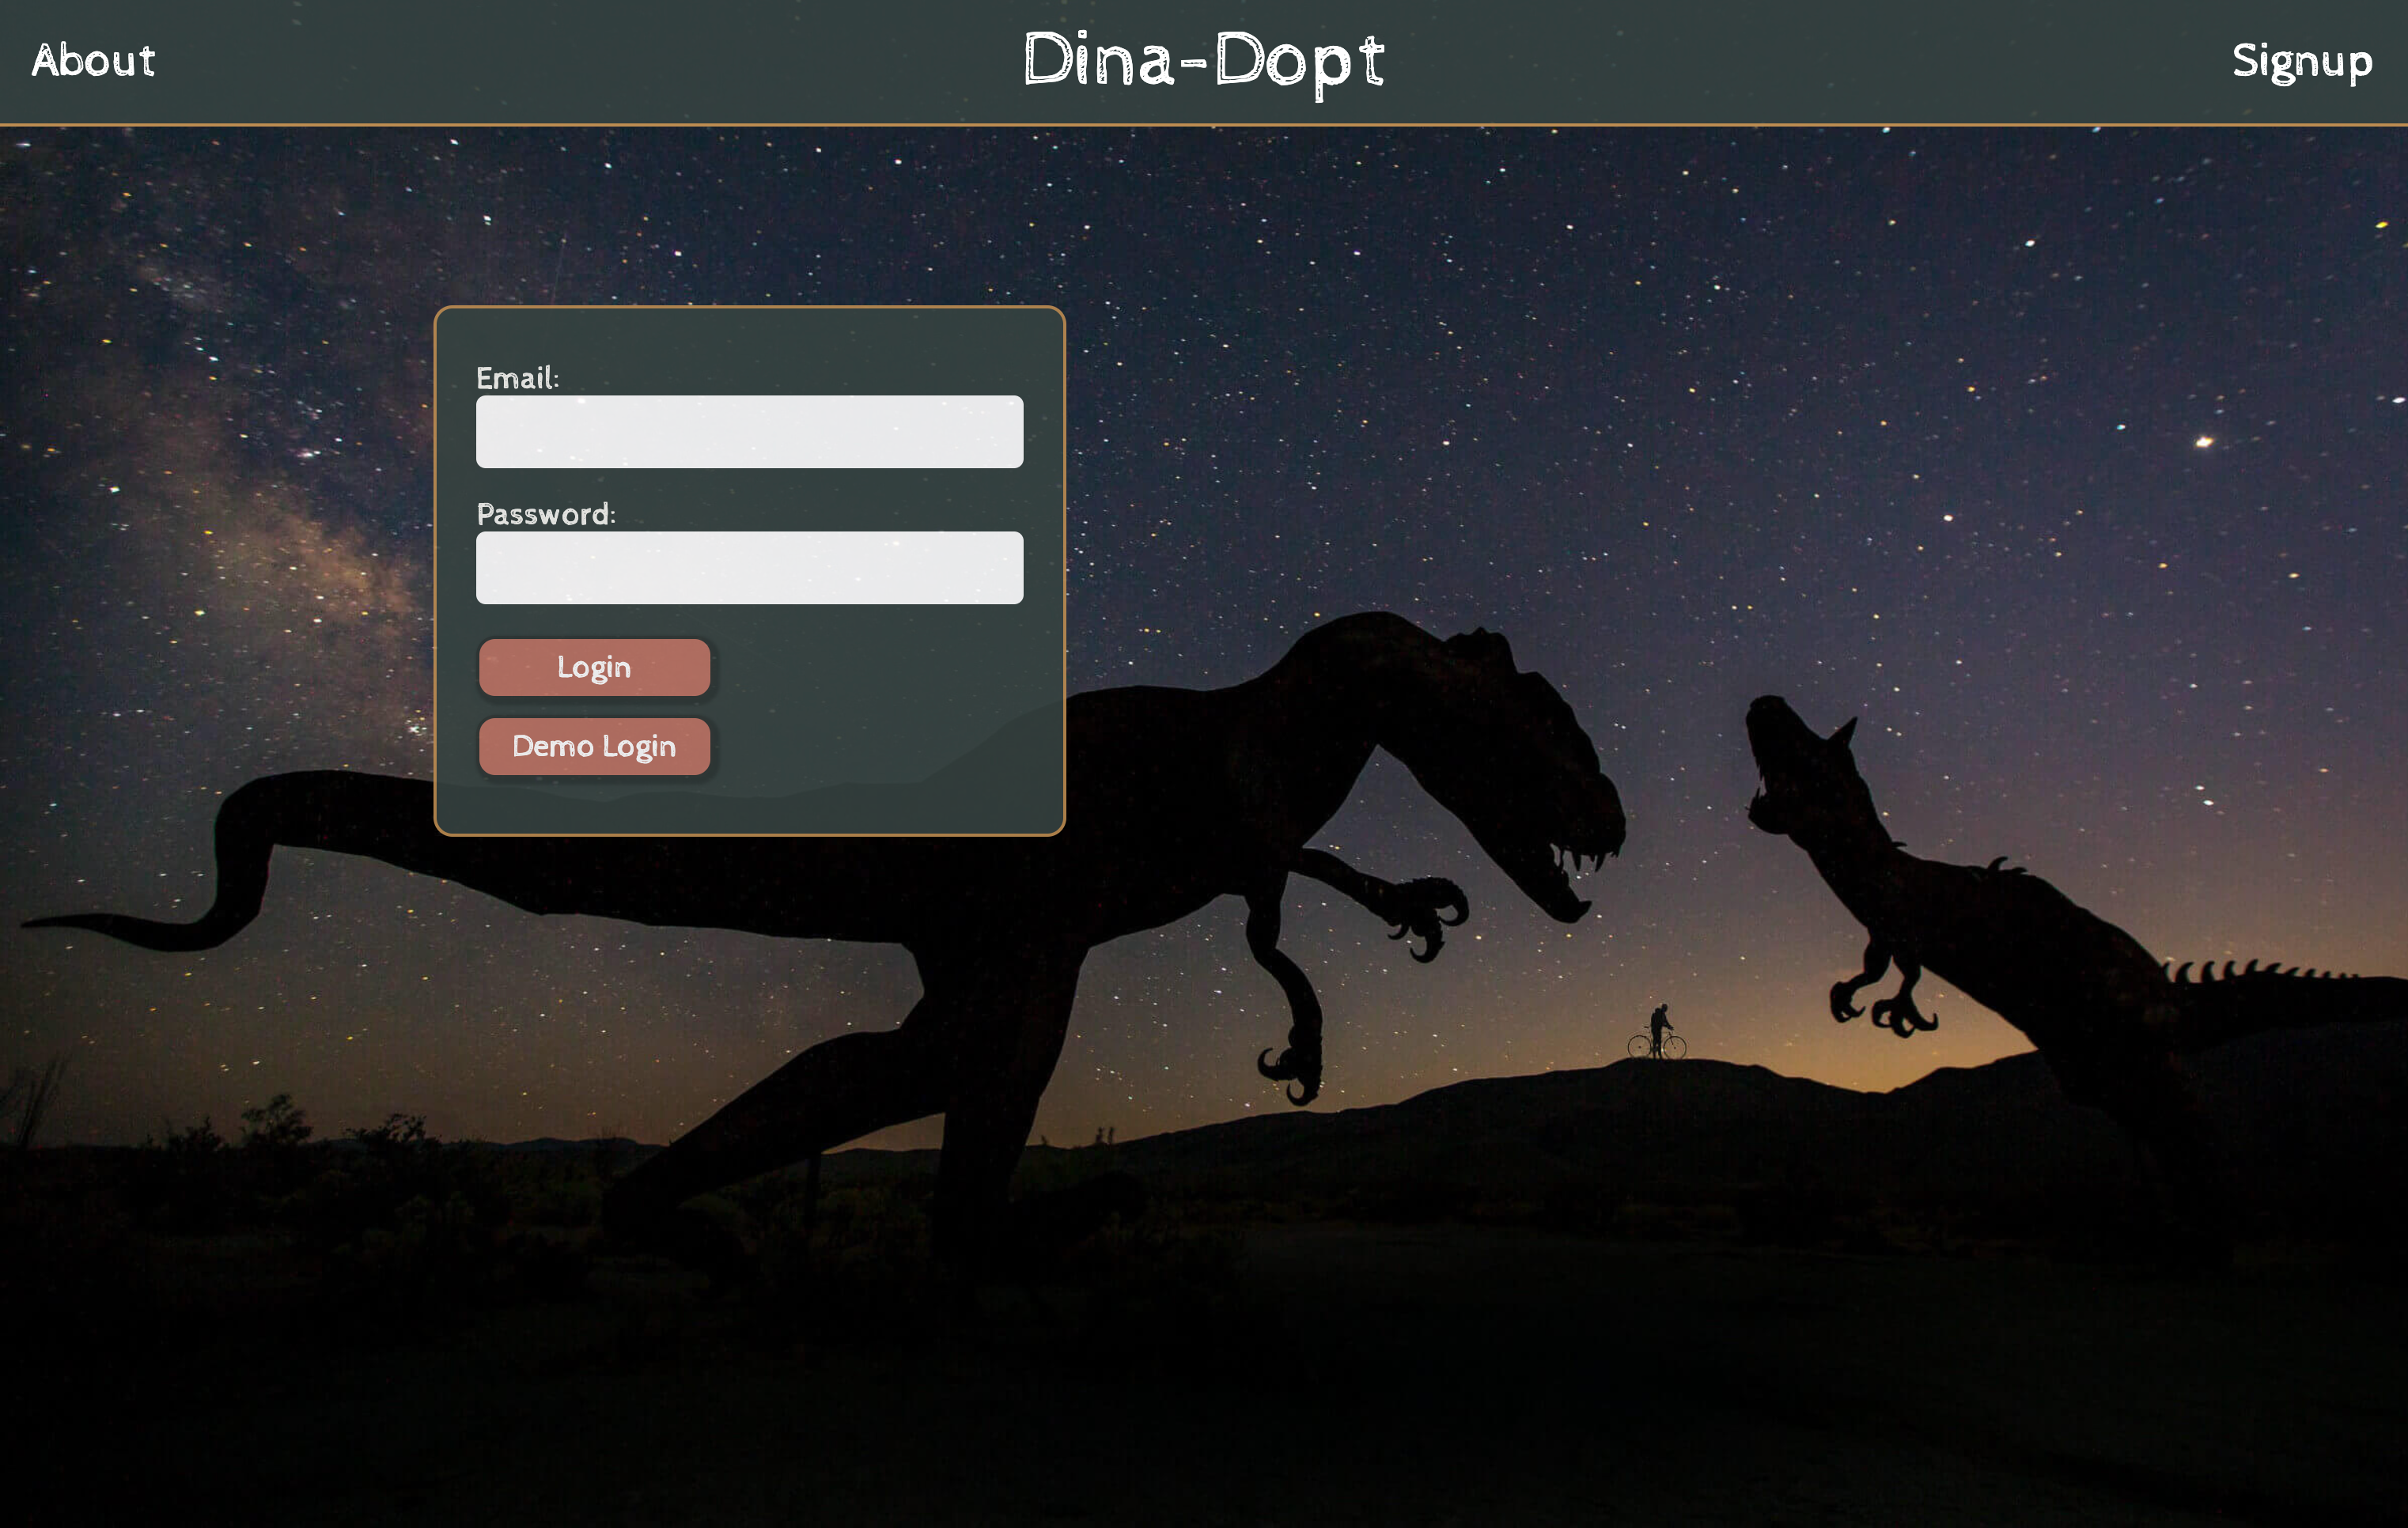Click the Email: label text
The image size is (2408, 1528).
(517, 378)
